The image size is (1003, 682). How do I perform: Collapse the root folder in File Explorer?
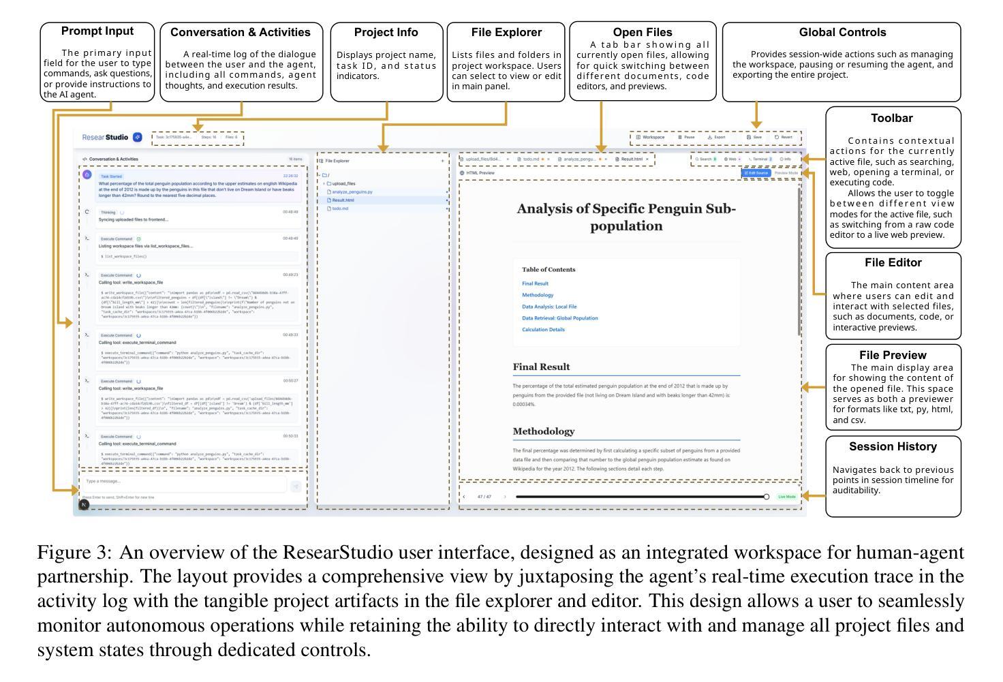(319, 175)
